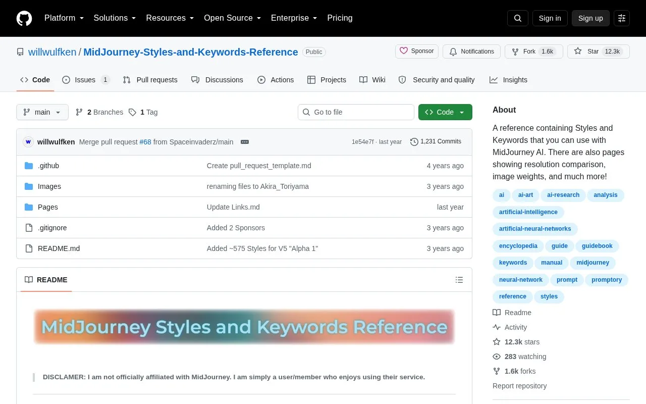Click the Sponsor heart button
This screenshot has height=404, width=646.
click(x=417, y=52)
